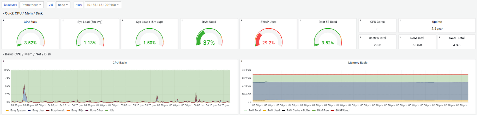Click info icon on Uptime panel

[x=400, y=21]
